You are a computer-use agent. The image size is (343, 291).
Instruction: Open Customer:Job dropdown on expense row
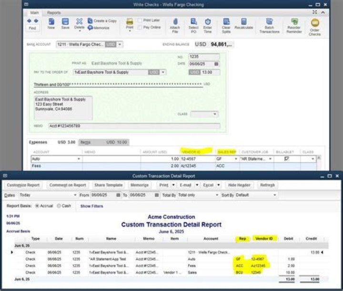click(270, 159)
